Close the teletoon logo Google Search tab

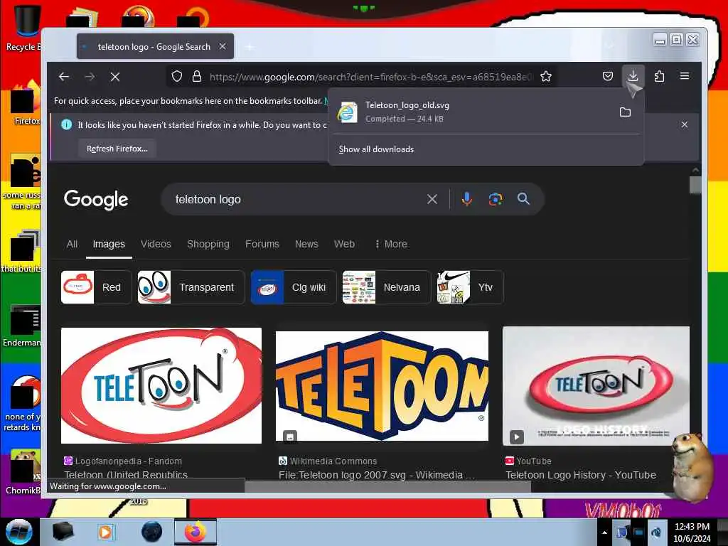(223, 46)
